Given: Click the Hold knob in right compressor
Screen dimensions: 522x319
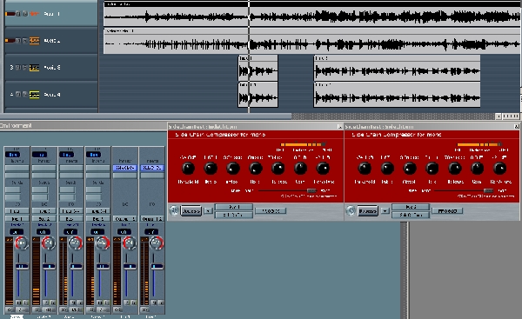Looking at the screenshot, I should coord(432,169).
